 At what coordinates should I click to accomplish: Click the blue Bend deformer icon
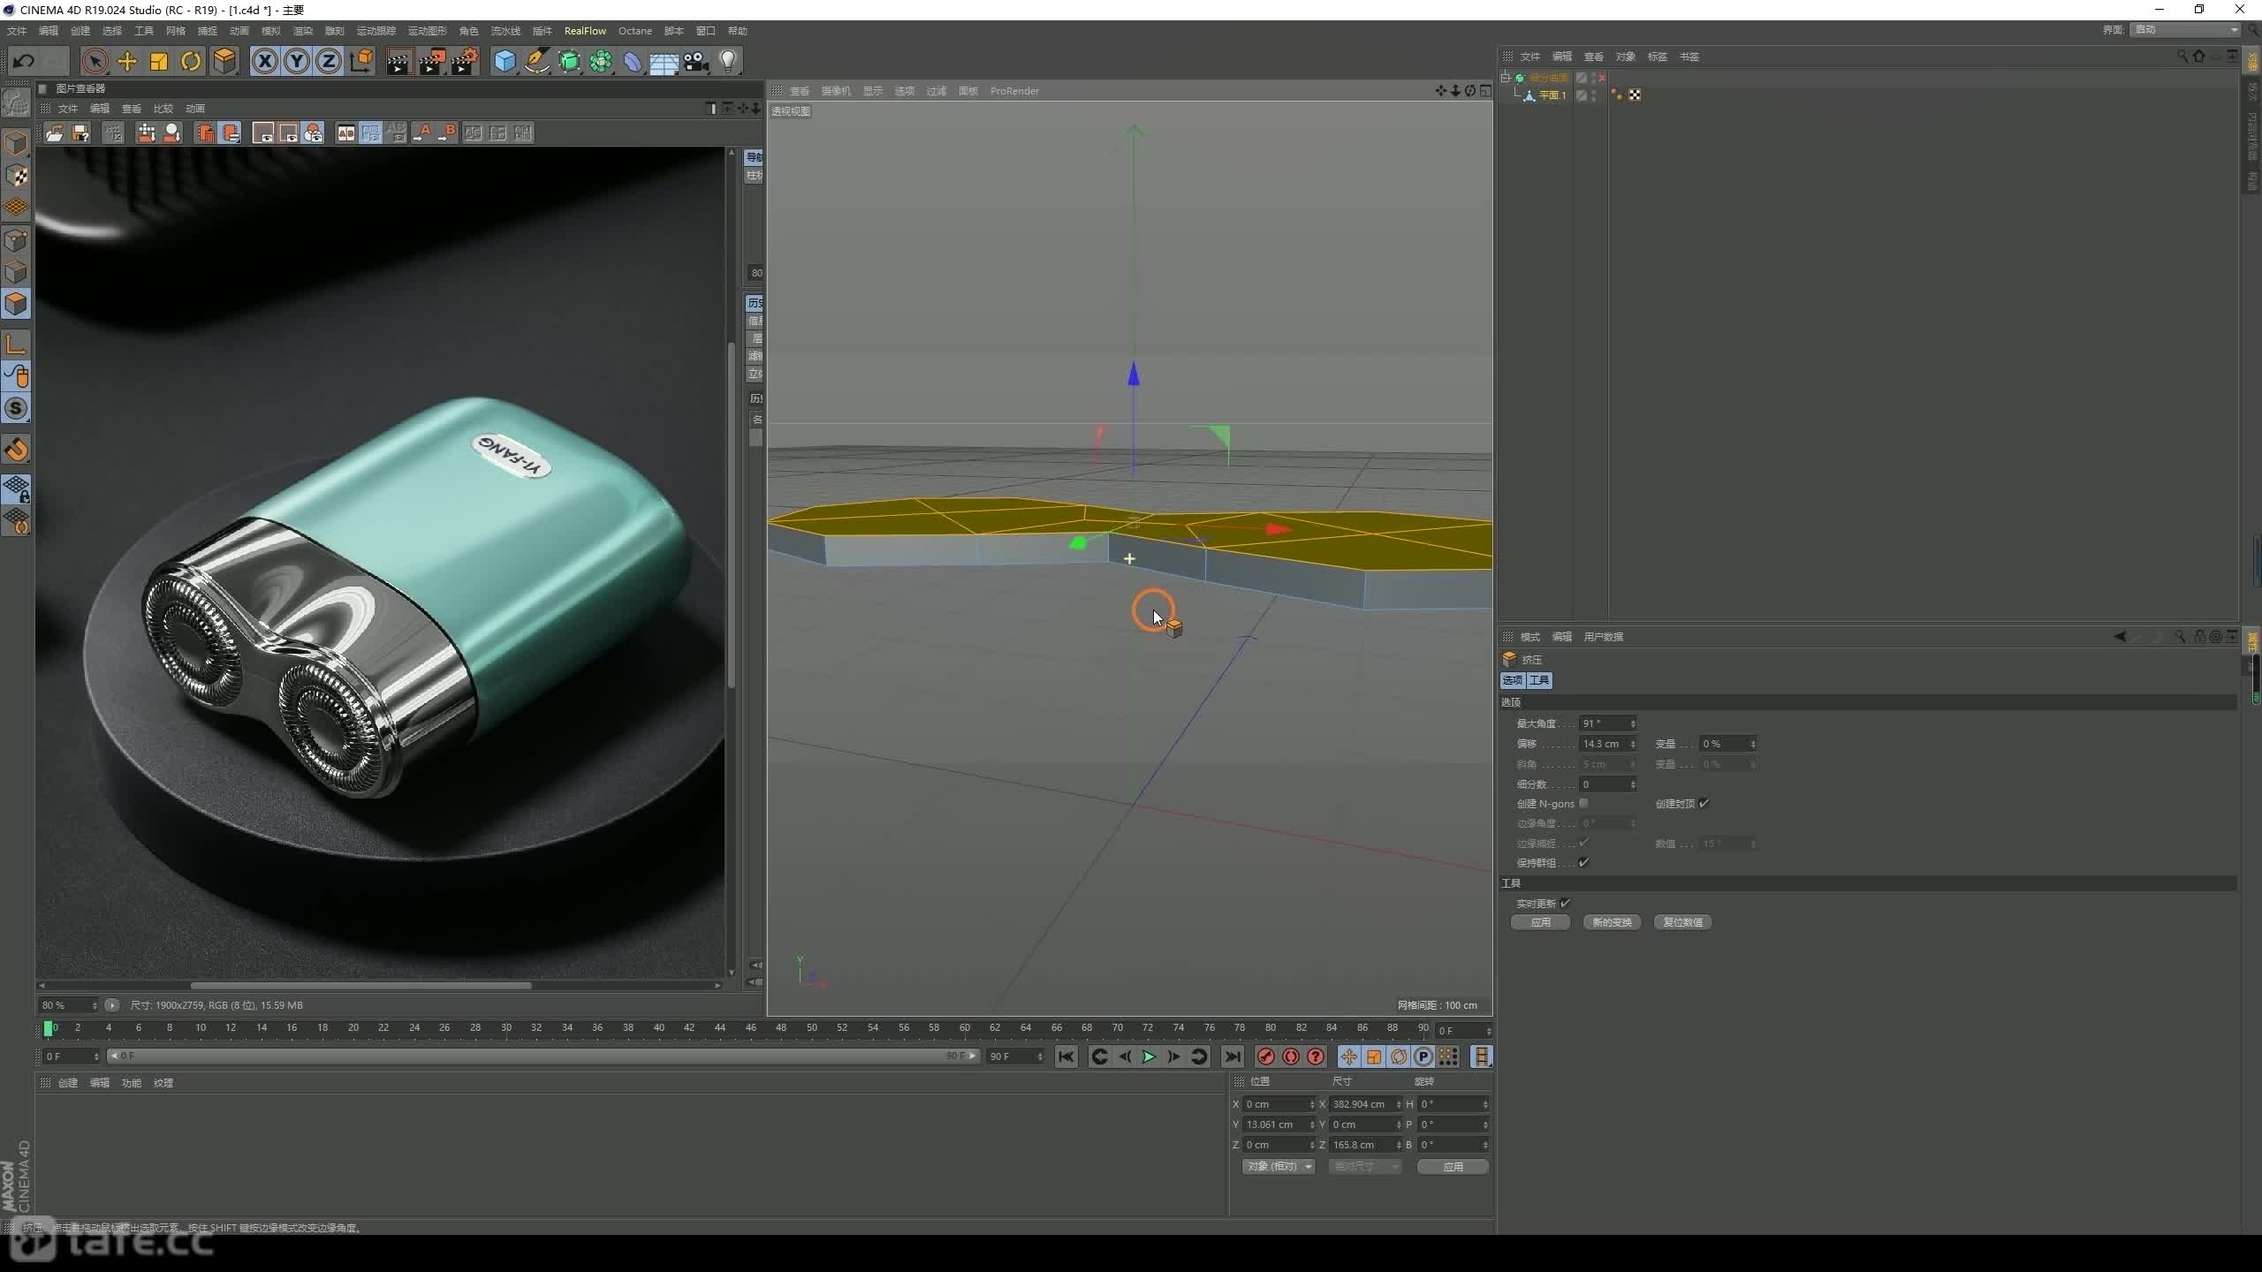point(633,61)
